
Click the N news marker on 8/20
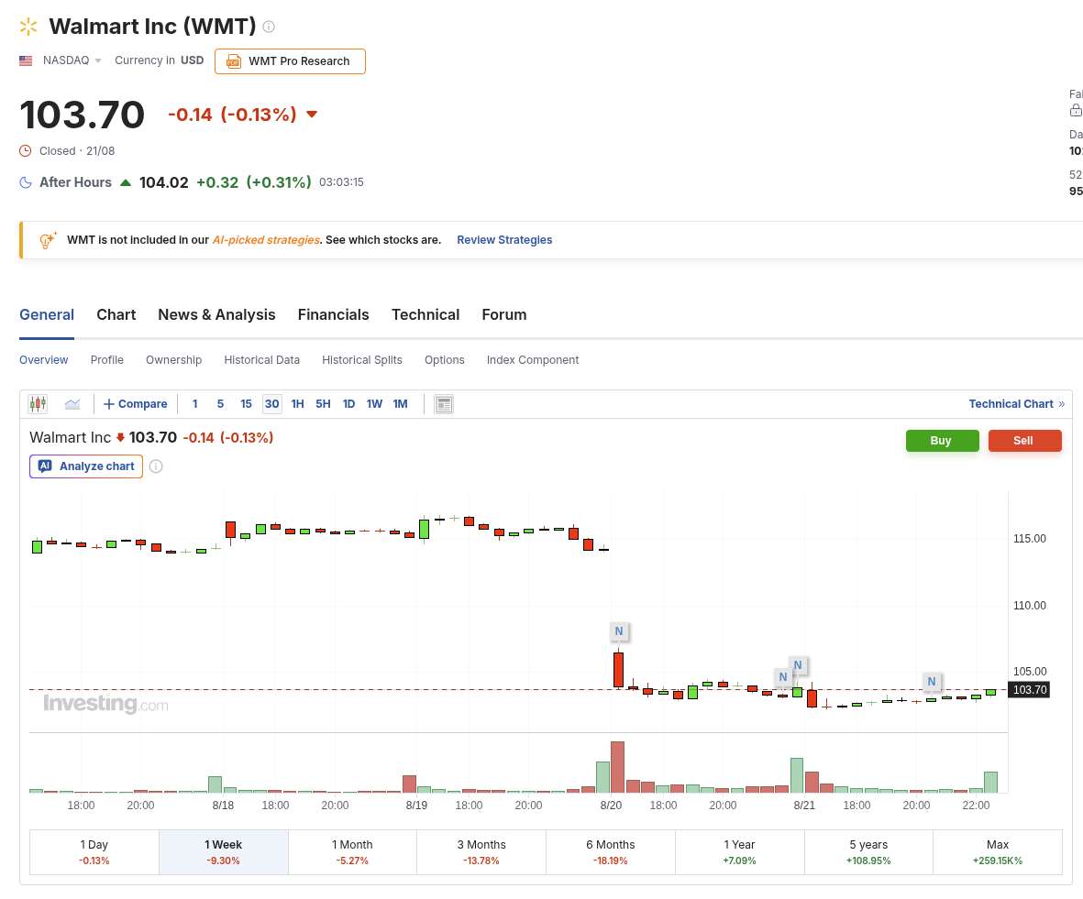point(619,631)
